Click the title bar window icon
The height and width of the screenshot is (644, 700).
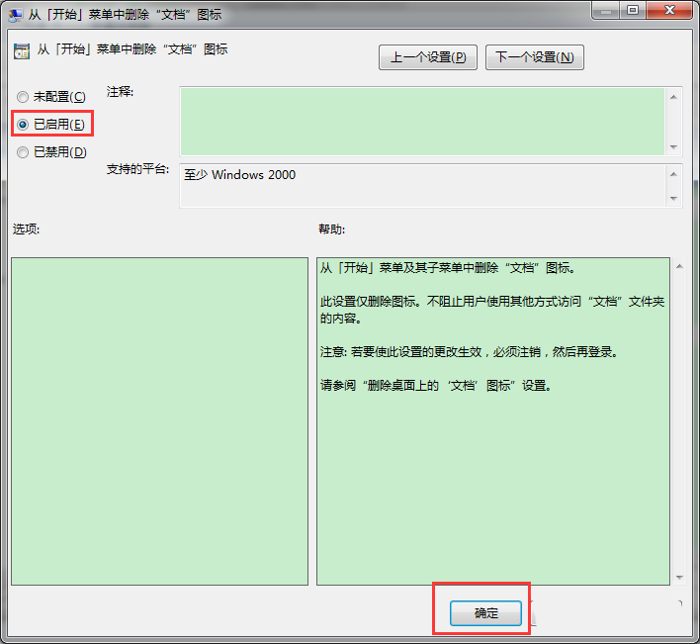tap(15, 15)
